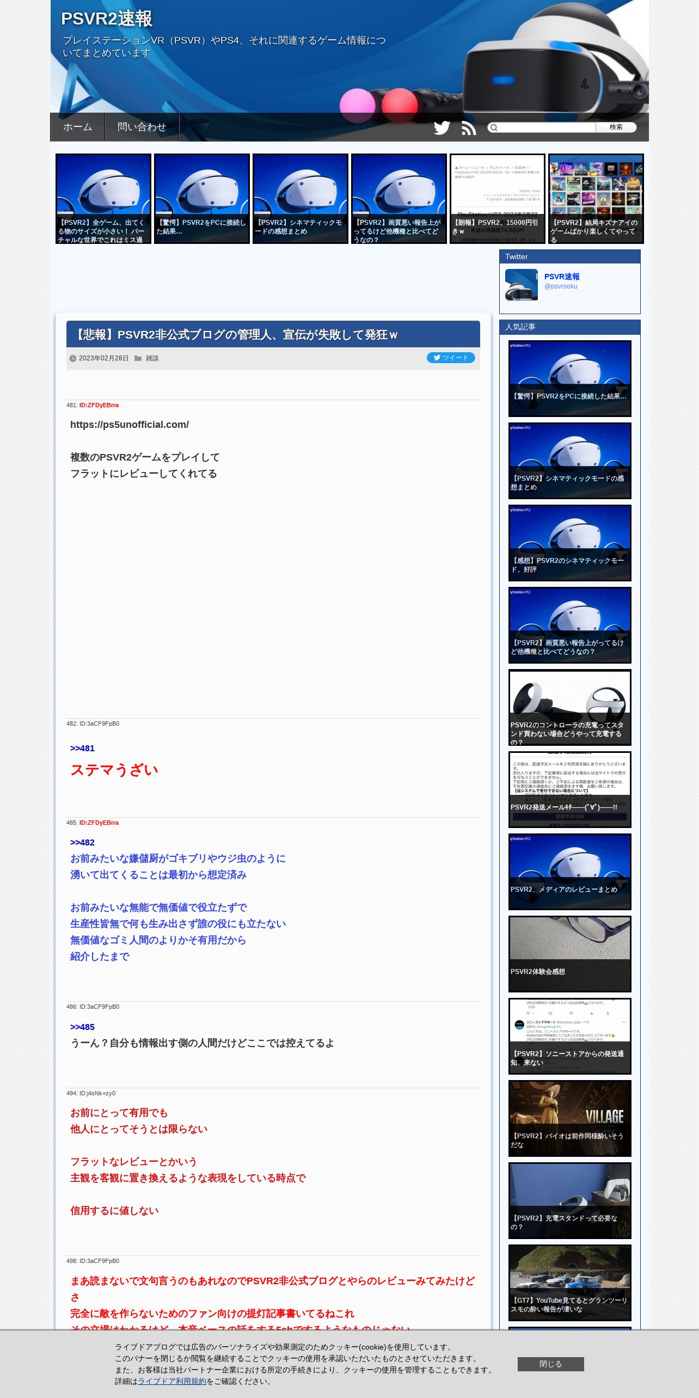Open 問い合わせ menu item
Viewport: 699px width, 1398px height.
click(142, 127)
